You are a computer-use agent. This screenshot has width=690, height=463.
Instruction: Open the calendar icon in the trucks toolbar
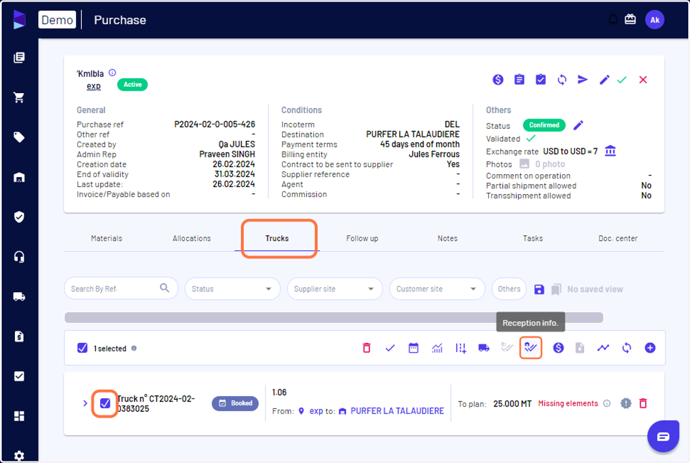point(413,347)
